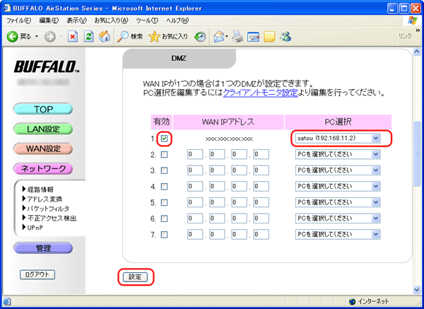424x309 pixels.
Task: Open the ネットワーク section button
Action: [43, 168]
